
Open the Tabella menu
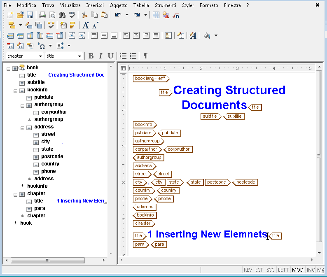[x=141, y=5]
